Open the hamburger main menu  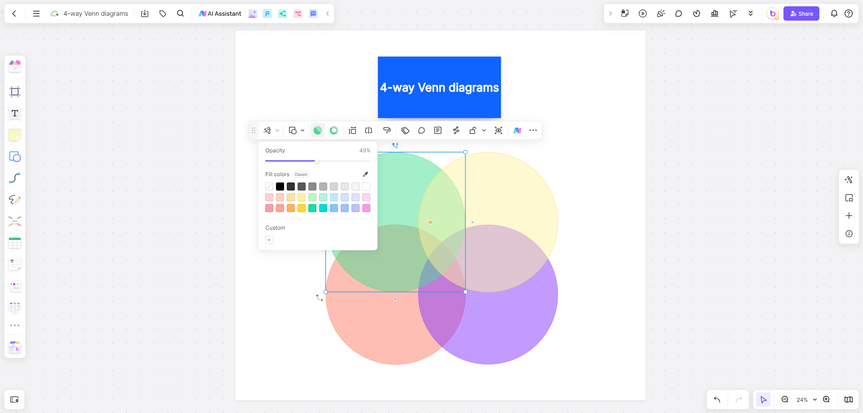coord(36,13)
